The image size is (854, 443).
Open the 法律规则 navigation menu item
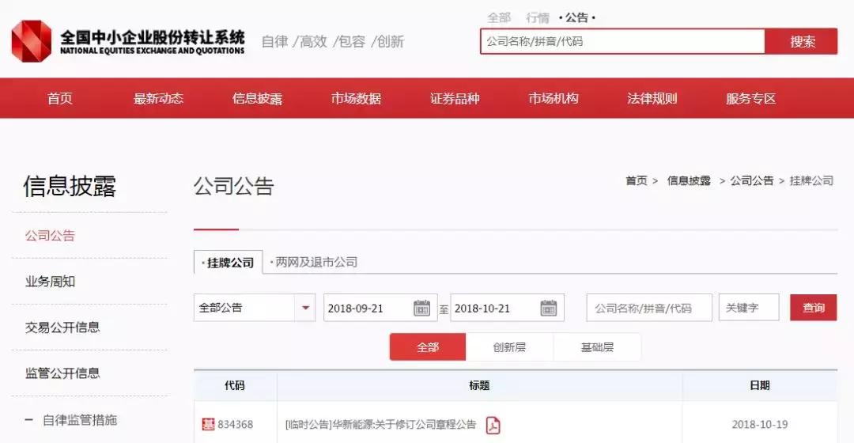point(652,99)
